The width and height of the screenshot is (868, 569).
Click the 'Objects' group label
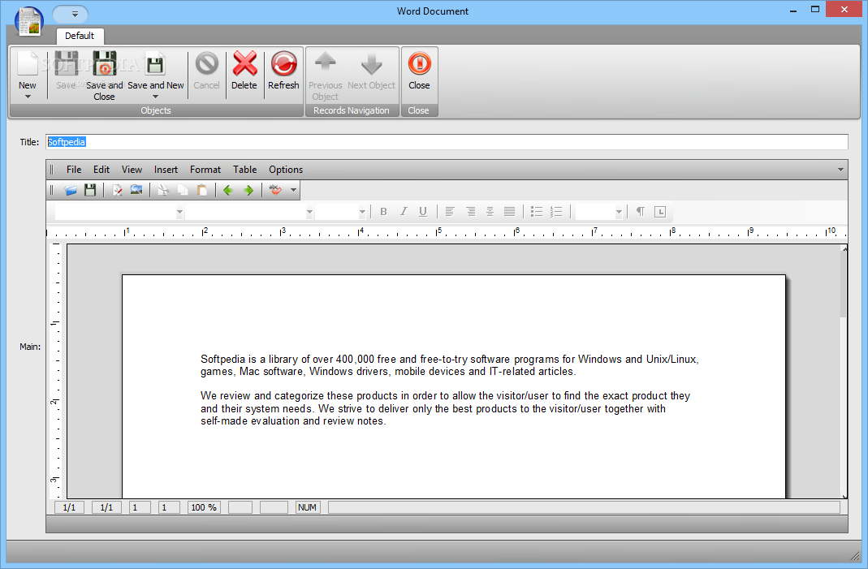(156, 110)
